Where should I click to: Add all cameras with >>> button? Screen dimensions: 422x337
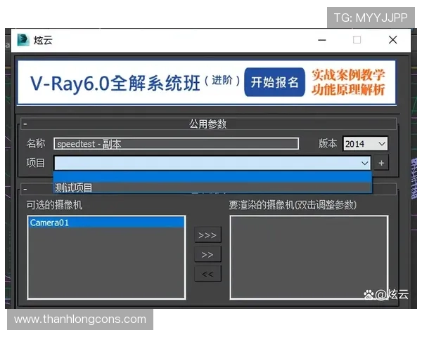pyautogui.click(x=207, y=235)
